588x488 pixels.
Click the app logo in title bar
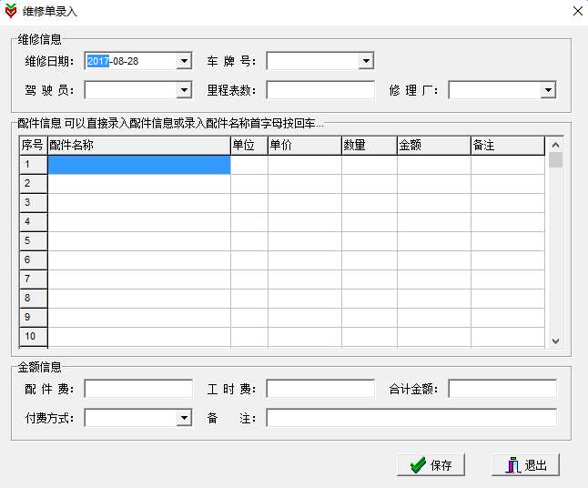(x=11, y=11)
